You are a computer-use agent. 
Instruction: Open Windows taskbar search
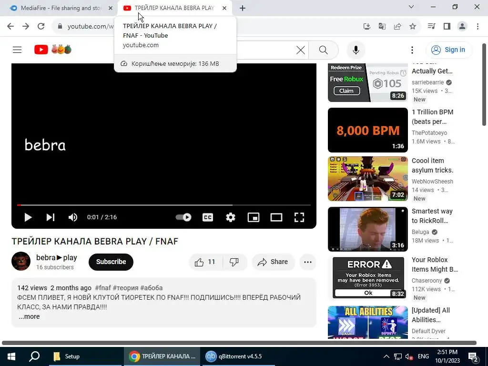(x=34, y=356)
